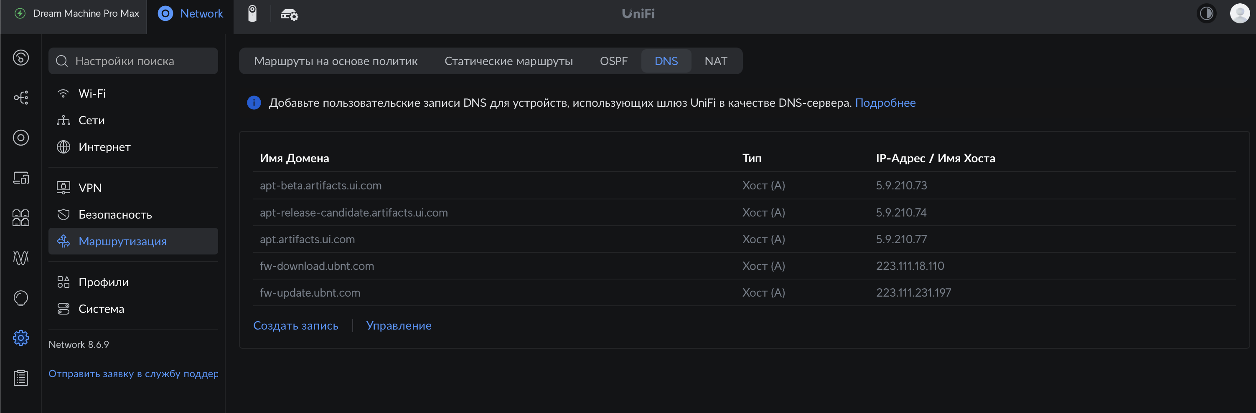The height and width of the screenshot is (413, 1256).
Task: Open Client Devices icon in sidebar
Action: click(20, 178)
